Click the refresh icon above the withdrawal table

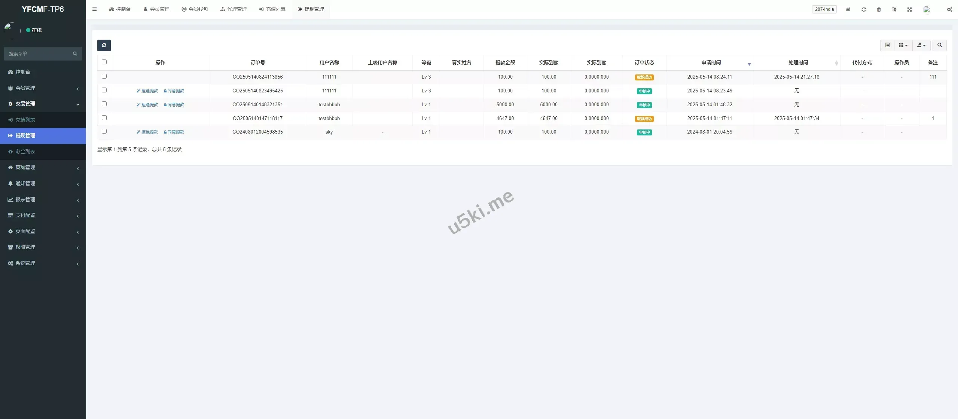pos(104,45)
